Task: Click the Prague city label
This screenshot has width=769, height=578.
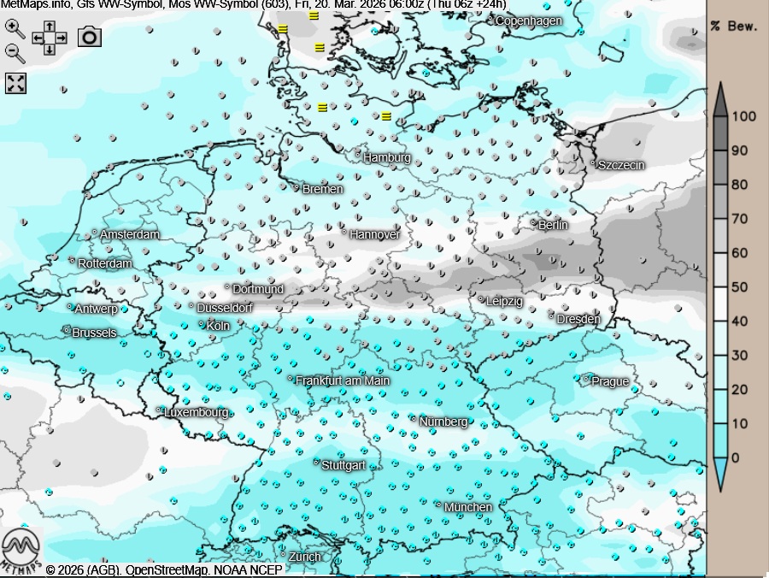Action: click(x=609, y=381)
